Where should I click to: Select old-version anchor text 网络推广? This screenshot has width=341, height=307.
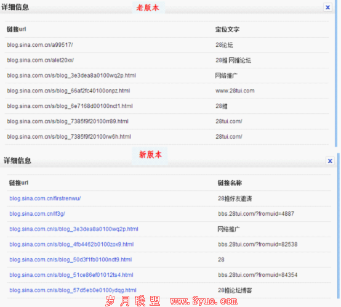click(x=226, y=76)
